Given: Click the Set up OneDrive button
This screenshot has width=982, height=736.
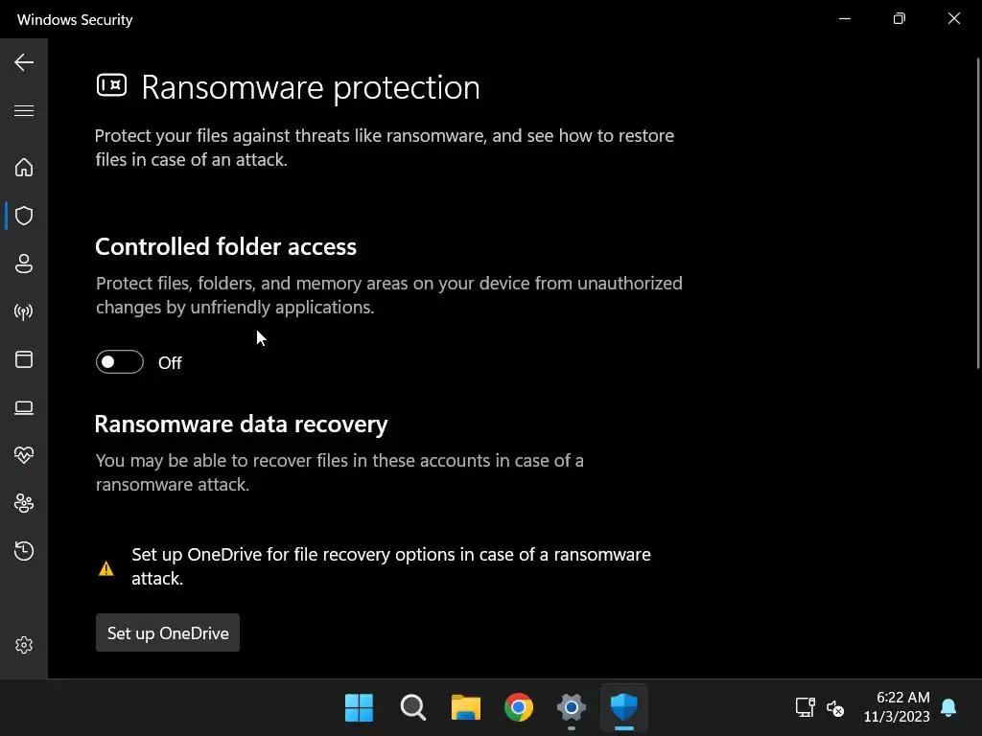Looking at the screenshot, I should tap(168, 633).
